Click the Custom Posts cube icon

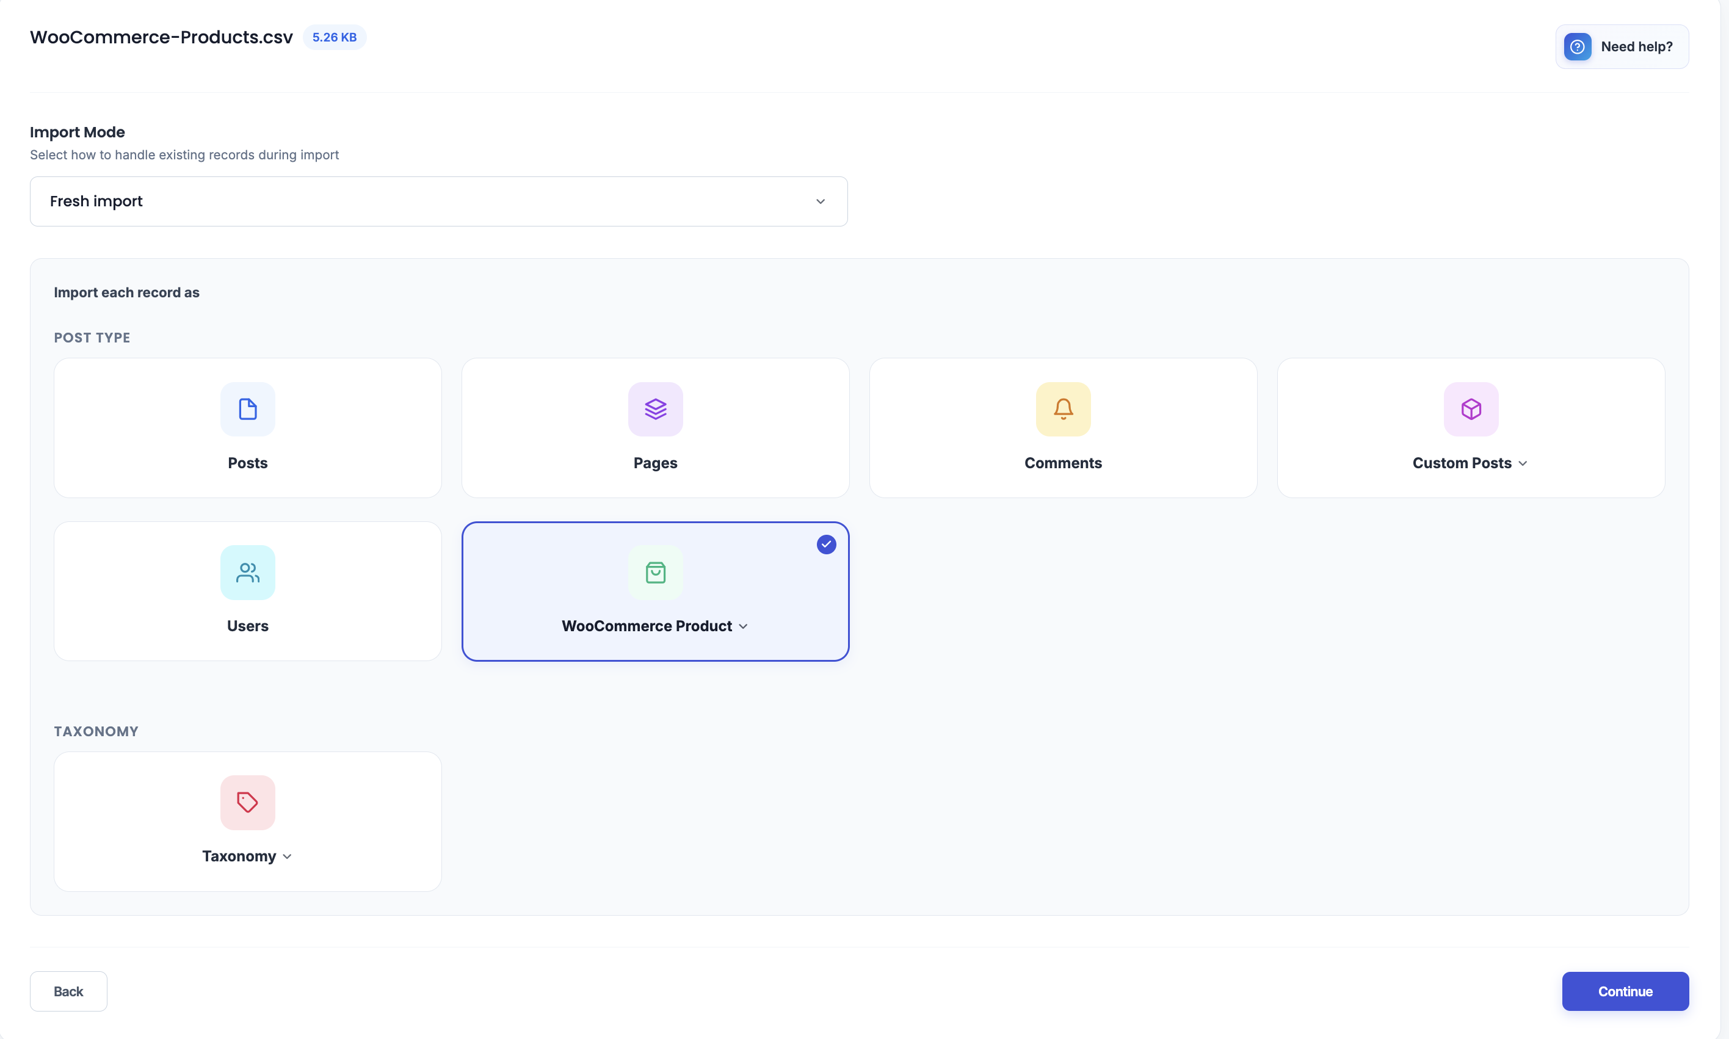click(x=1471, y=409)
